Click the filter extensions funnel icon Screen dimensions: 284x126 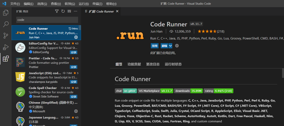point(57,11)
